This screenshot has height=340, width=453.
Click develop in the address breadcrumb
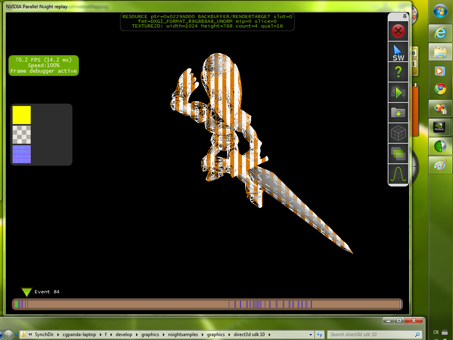[124, 335]
